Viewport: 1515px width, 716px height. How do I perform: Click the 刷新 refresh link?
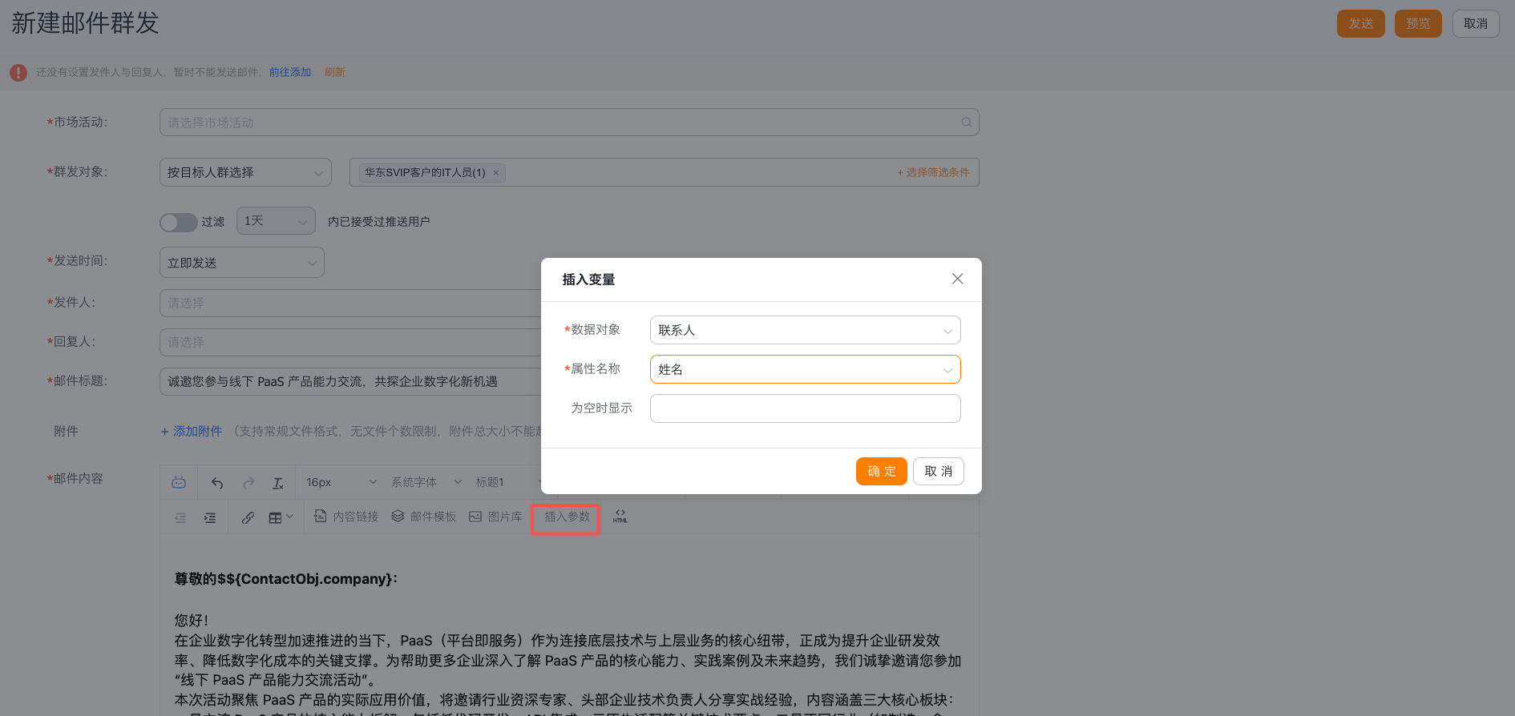coord(335,72)
